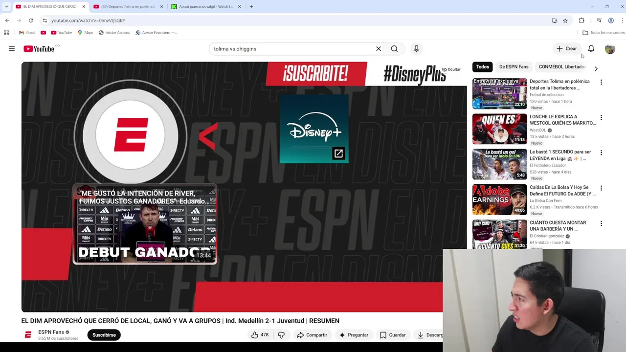Open Chrome profile icon

(x=611, y=21)
